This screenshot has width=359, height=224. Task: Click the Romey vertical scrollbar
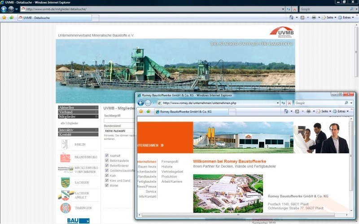[351, 156]
